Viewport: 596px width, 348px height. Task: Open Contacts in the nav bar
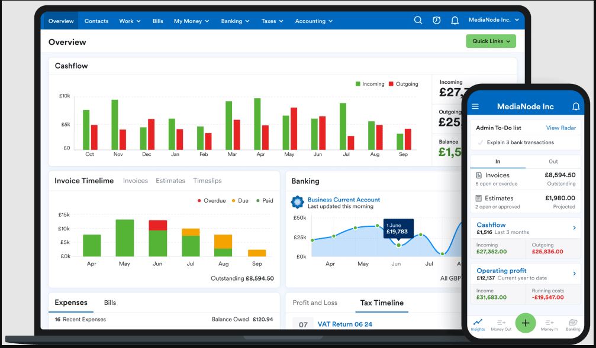coord(96,21)
